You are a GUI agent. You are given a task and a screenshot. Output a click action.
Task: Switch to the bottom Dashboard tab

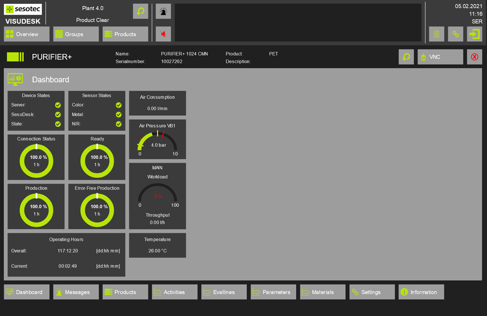[x=27, y=292]
